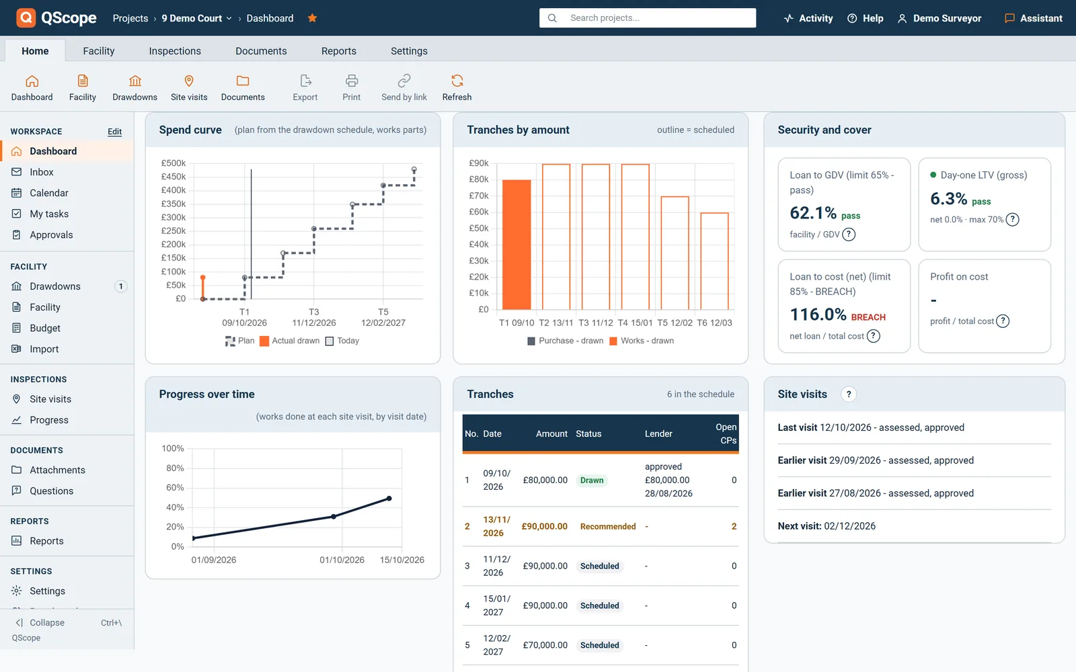Show help for Loan to cost
The image size is (1076, 672).
pos(874,336)
